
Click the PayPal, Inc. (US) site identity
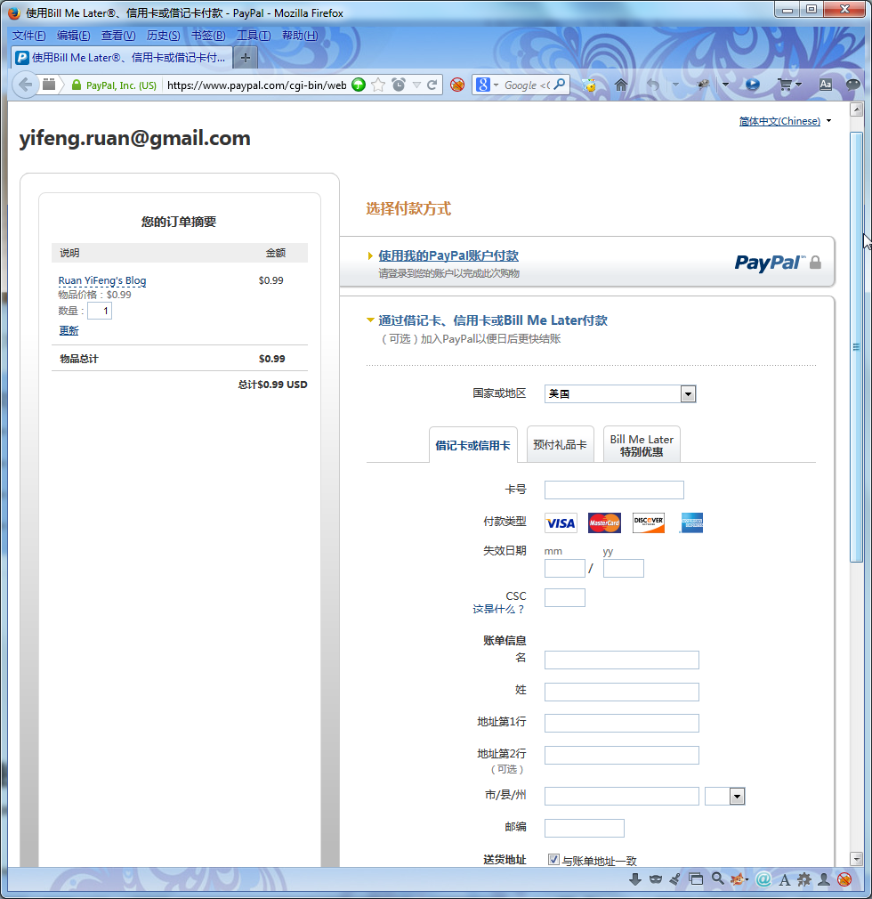click(x=116, y=85)
